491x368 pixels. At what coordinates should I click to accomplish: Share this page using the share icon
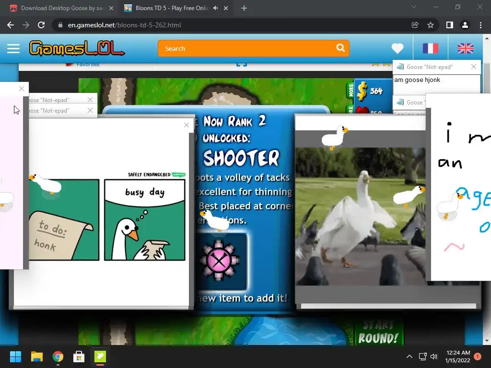[415, 25]
